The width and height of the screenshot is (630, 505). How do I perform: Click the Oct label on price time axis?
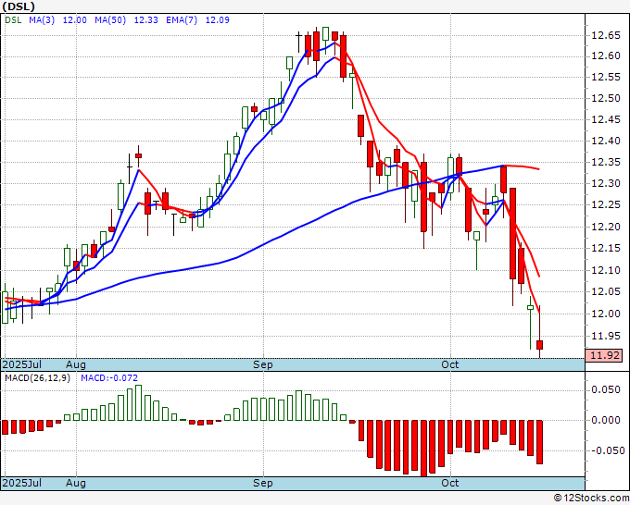pyautogui.click(x=449, y=364)
